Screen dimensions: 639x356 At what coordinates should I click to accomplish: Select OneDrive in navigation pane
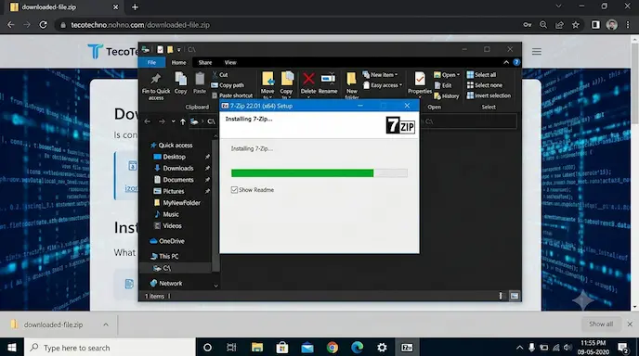pyautogui.click(x=167, y=241)
